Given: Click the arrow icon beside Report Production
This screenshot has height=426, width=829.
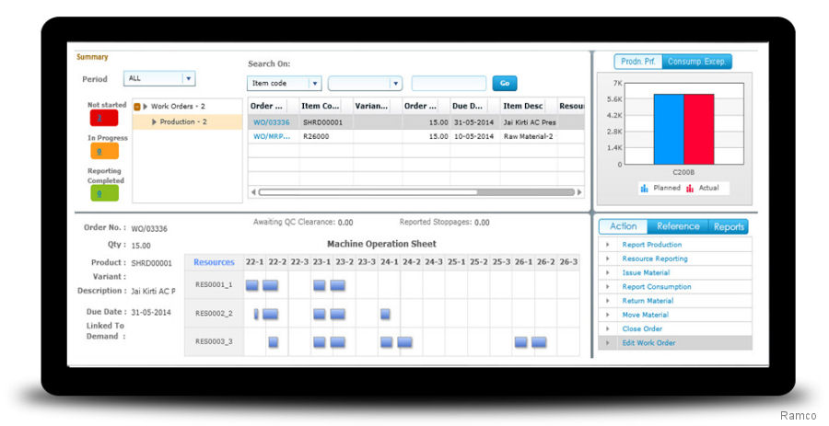Looking at the screenshot, I should 608,245.
